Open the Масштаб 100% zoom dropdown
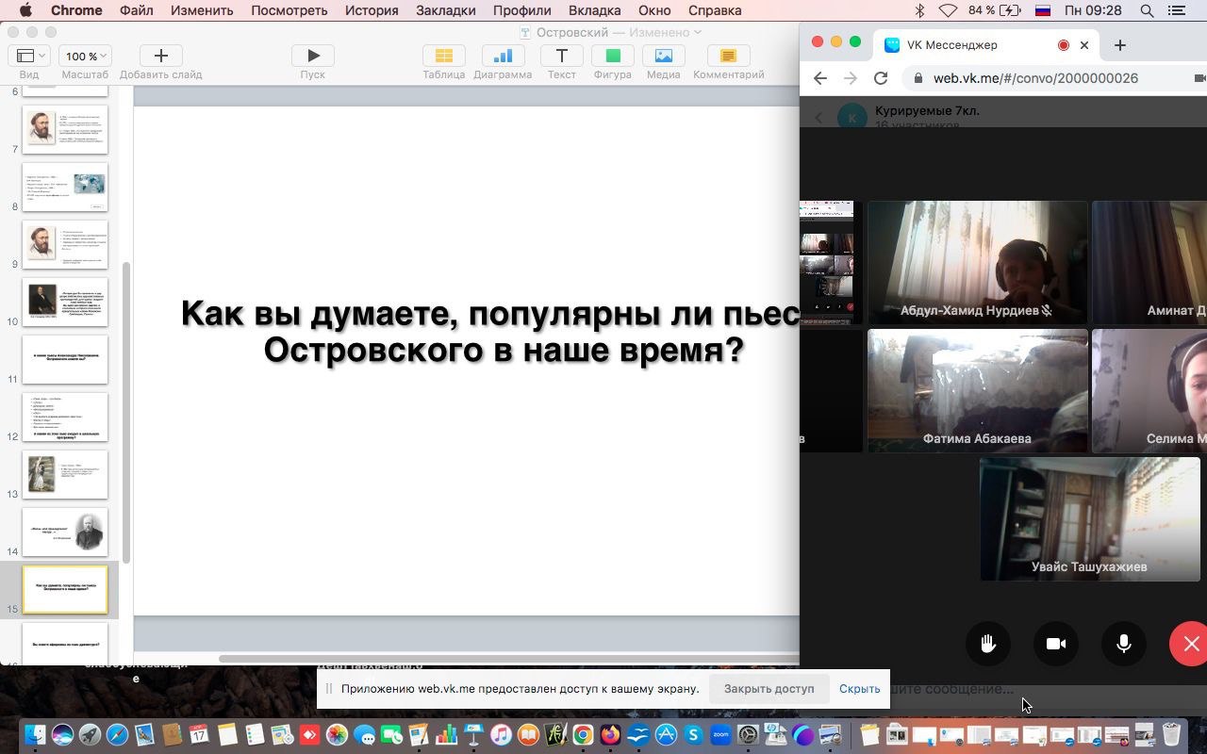The height and width of the screenshot is (754, 1207). coord(85,57)
